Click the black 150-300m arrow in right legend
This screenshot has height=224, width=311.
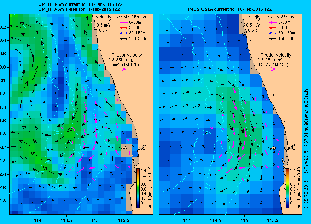(273, 39)
